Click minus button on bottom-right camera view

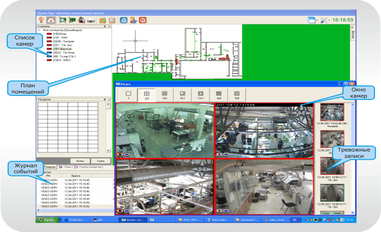point(226,211)
